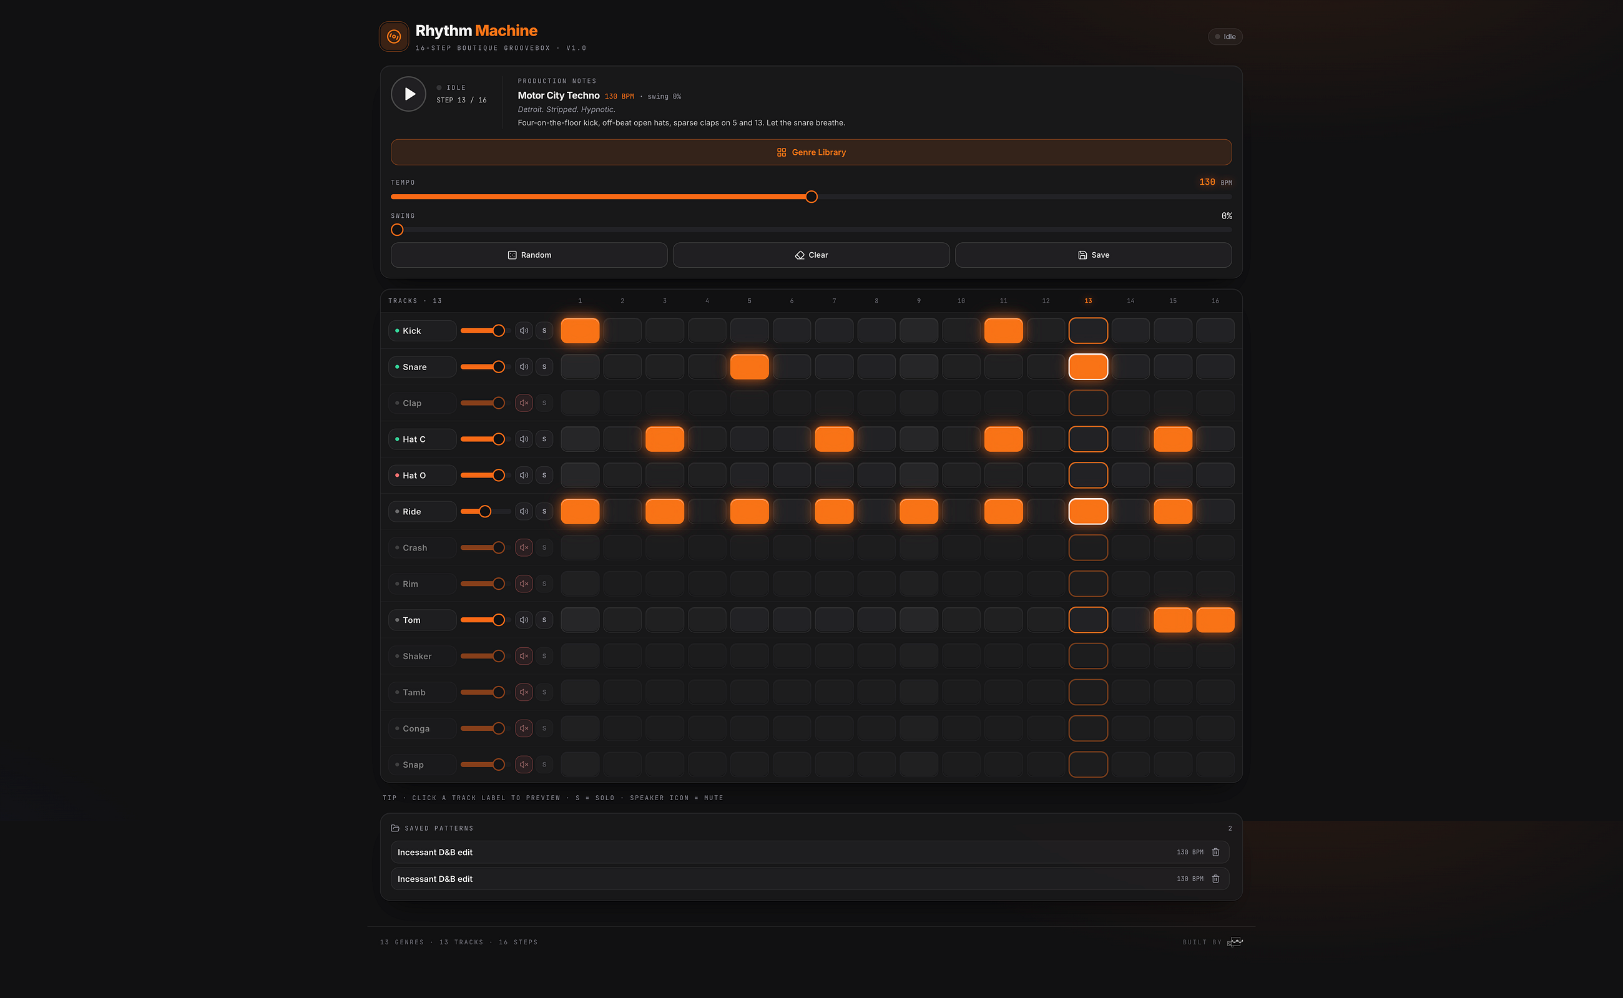Solo the Hat C track
The image size is (1623, 998).
coord(544,439)
